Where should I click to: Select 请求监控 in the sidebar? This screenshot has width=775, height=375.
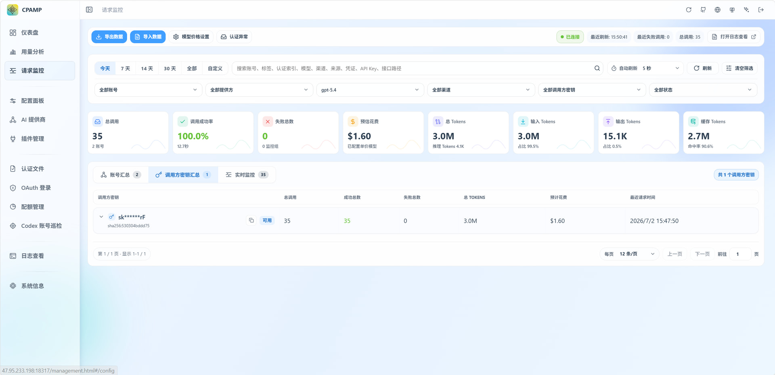tap(40, 71)
